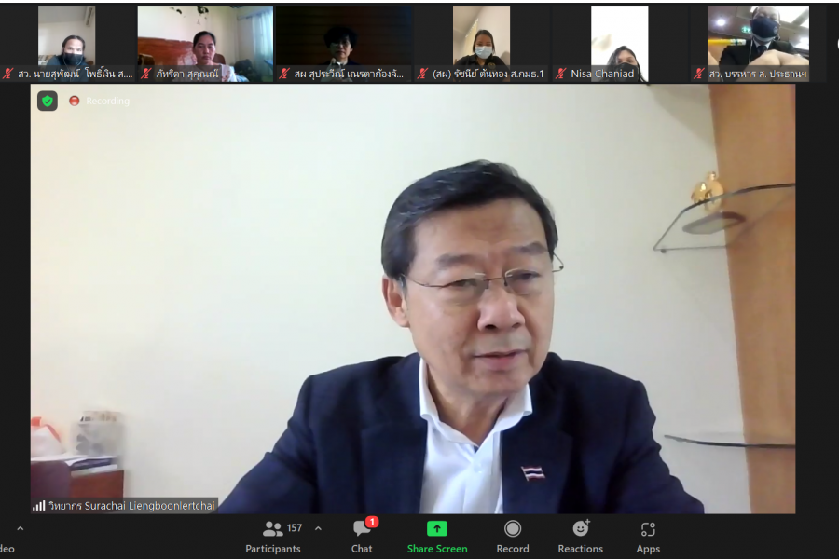This screenshot has width=839, height=559.
Task: Open the Reactions menu
Action: (x=580, y=536)
